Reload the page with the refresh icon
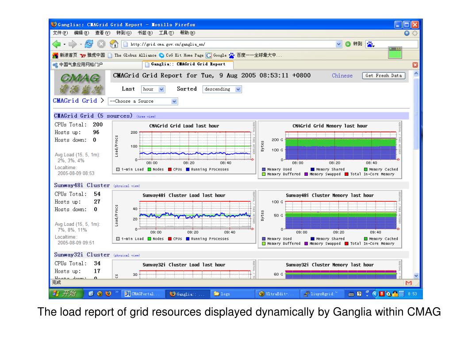The height and width of the screenshot is (340, 453). point(89,44)
